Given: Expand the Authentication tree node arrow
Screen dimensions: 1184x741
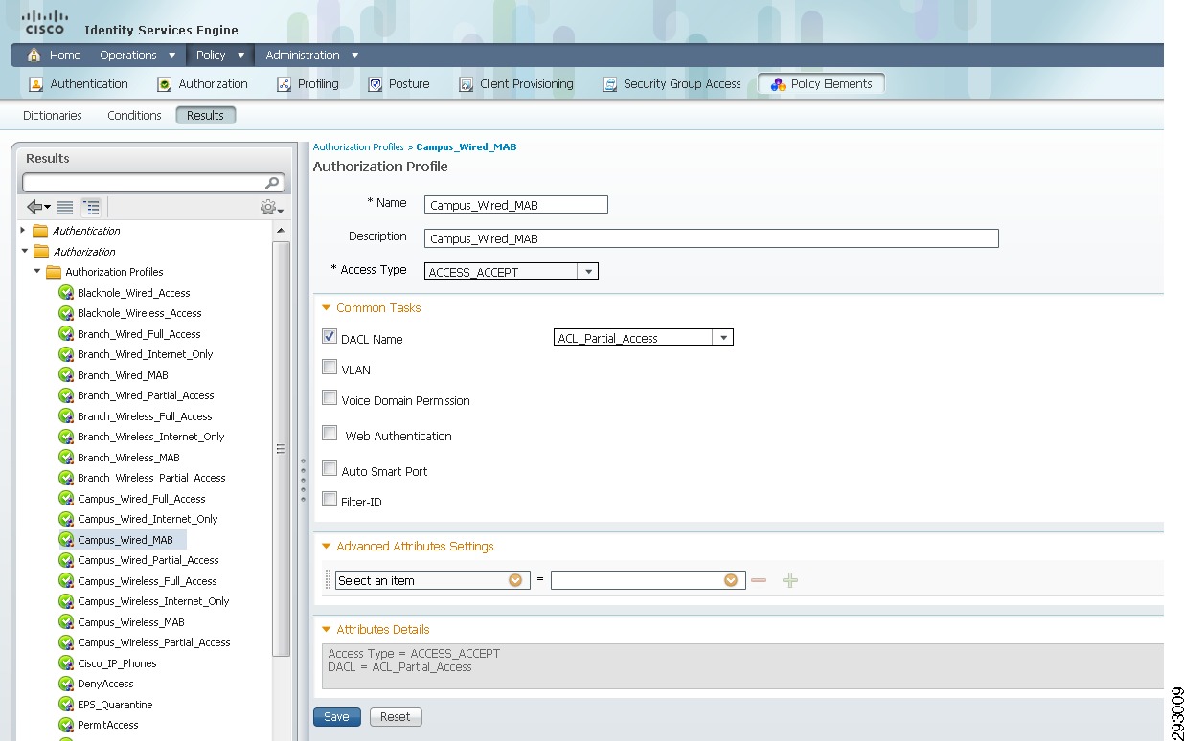Looking at the screenshot, I should point(23,231).
